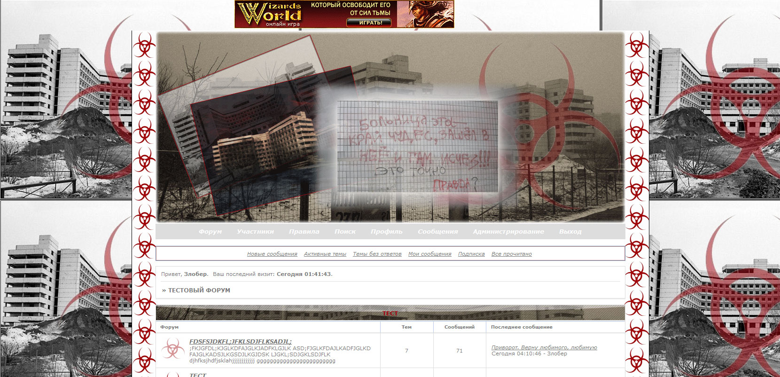Click last visit time Сегодня 01:41:43
This screenshot has height=377, width=780.
(x=304, y=274)
